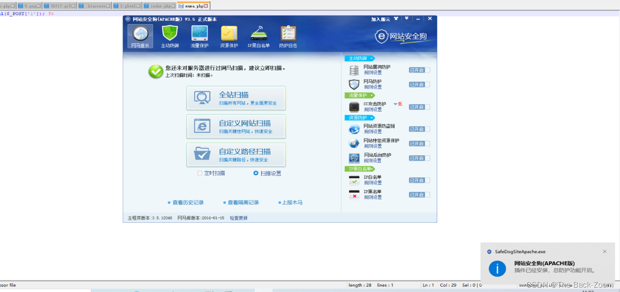
Task: Click 检查更新 to check updates
Action: 239,218
